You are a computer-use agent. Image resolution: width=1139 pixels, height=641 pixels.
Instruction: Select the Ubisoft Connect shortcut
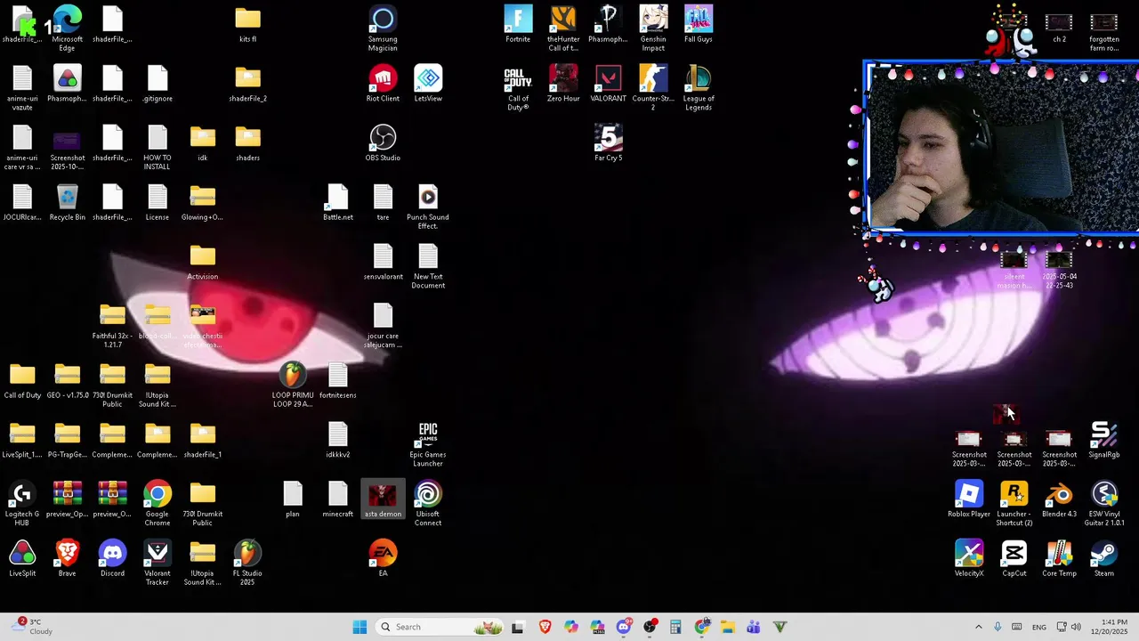click(x=428, y=503)
